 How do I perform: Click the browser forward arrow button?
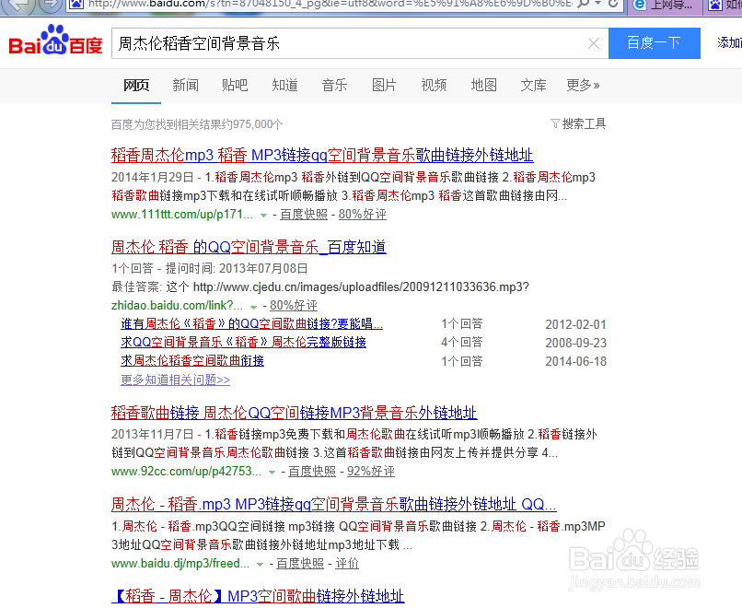(x=50, y=5)
